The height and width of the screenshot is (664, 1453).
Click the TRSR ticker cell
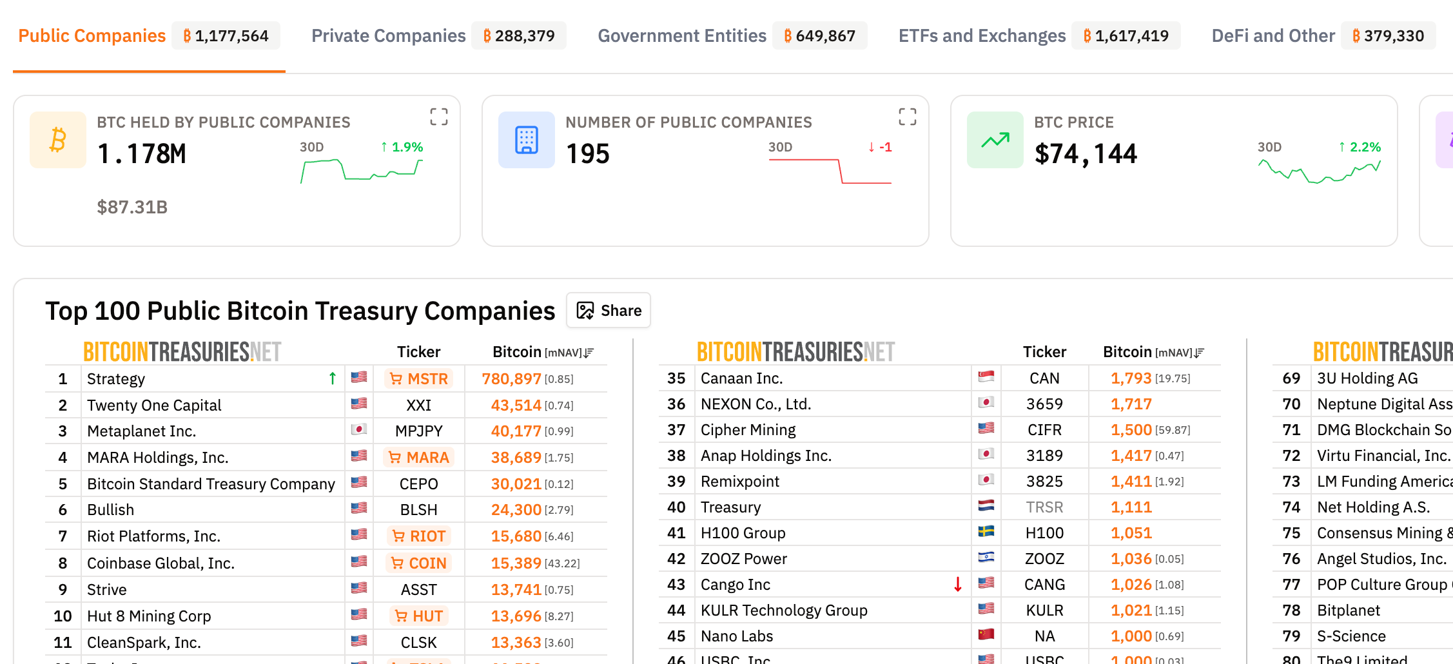point(1044,507)
